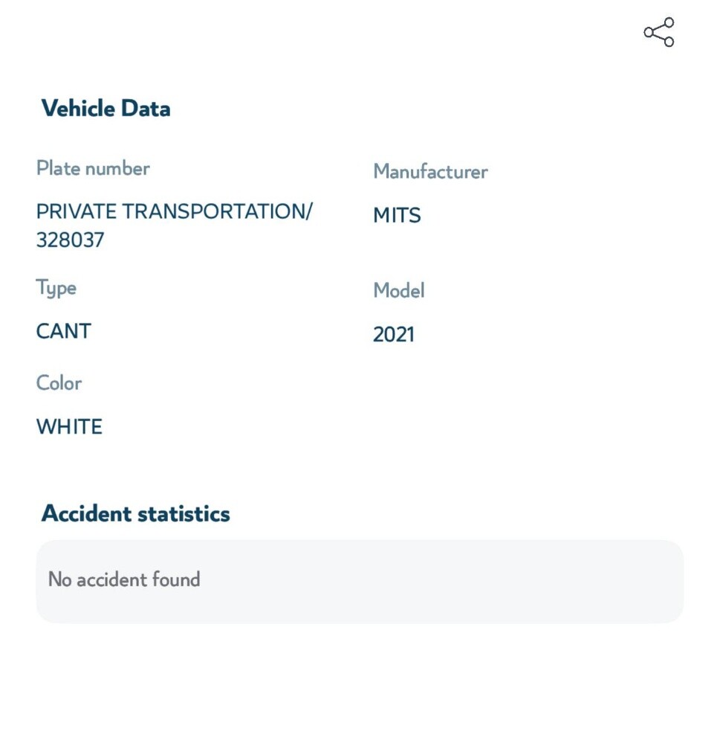Click the Plate number label
The image size is (720, 744).
point(93,168)
